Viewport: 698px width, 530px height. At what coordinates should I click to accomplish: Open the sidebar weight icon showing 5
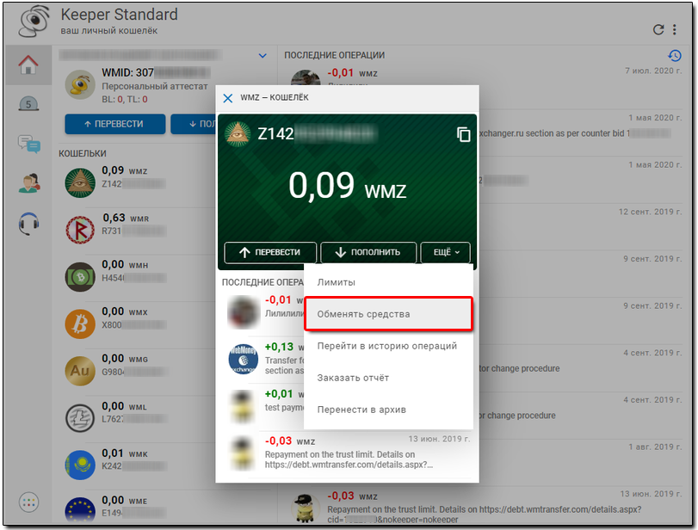click(x=28, y=104)
